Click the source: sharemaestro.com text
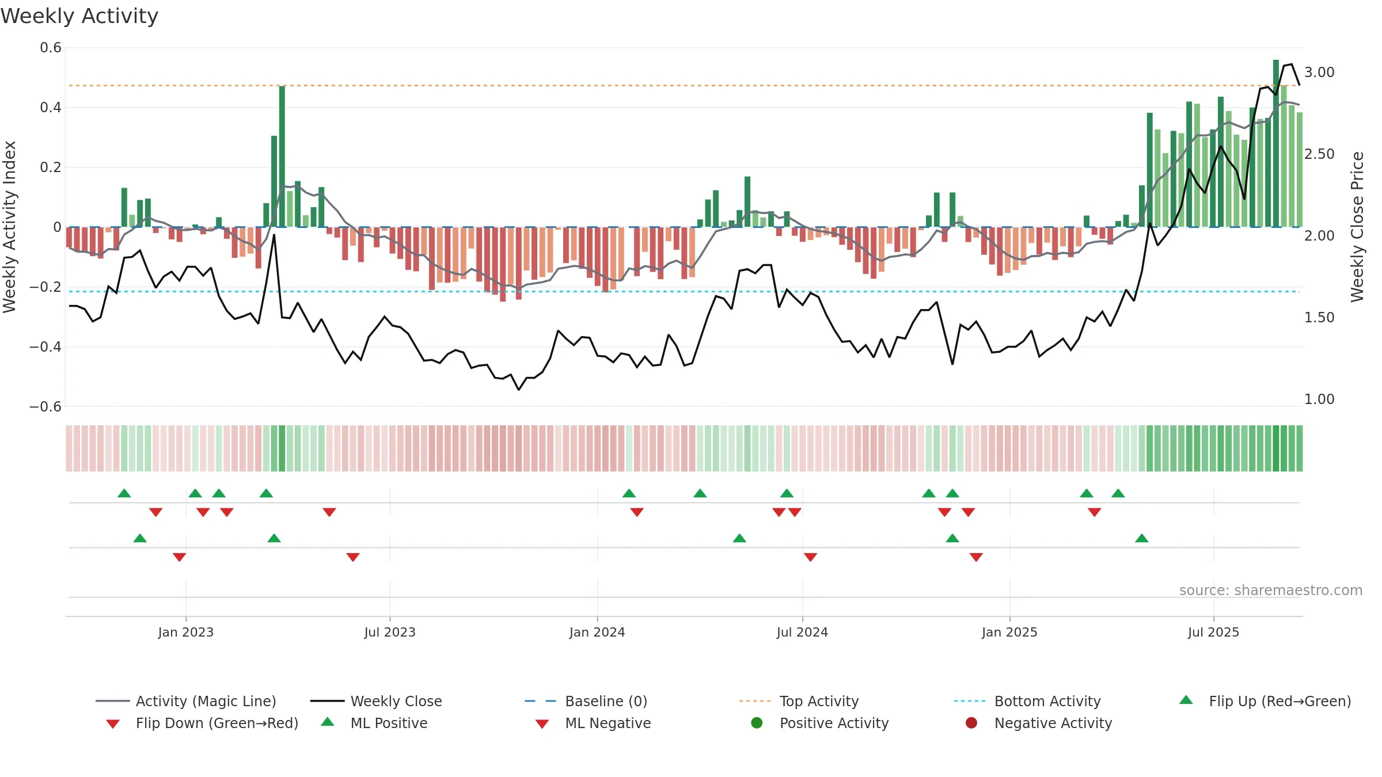1382x777 pixels. pos(1271,590)
